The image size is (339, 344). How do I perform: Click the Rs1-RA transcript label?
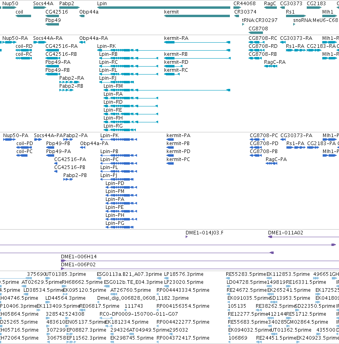click(x=295, y=46)
